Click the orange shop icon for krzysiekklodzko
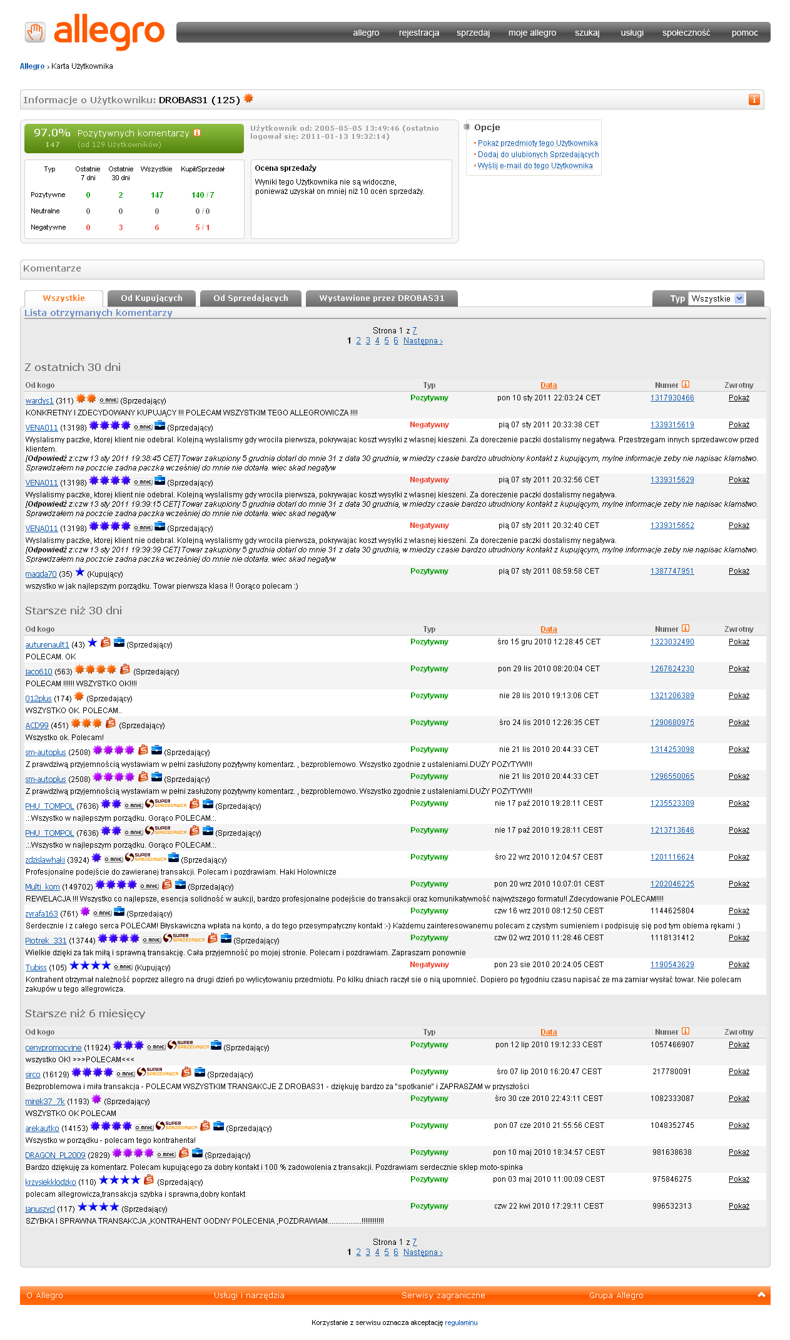790x1340 pixels. point(149,1179)
